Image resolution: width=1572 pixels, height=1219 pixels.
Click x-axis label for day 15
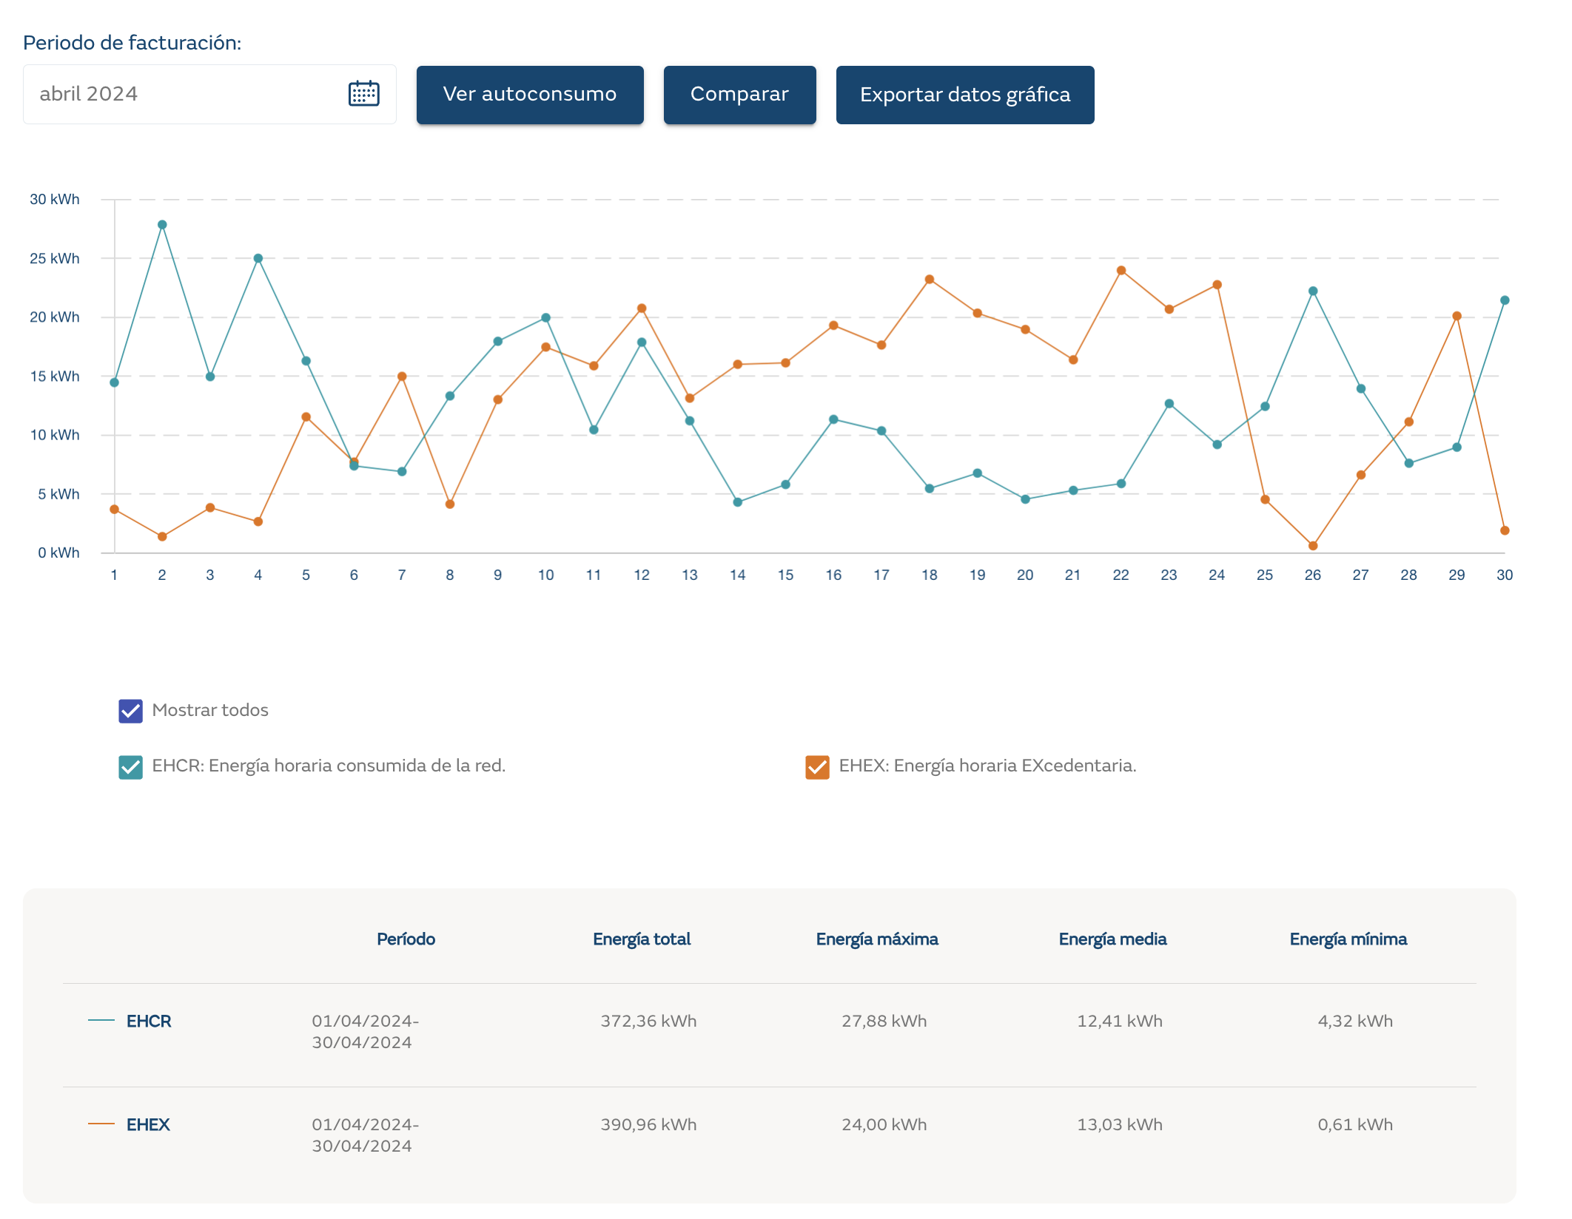click(x=785, y=575)
